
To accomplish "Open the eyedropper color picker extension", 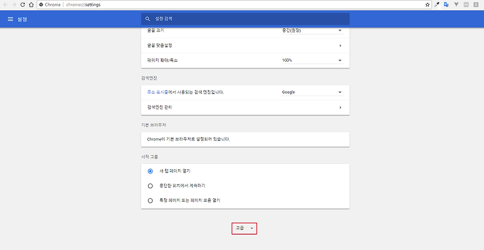I will point(437,5).
